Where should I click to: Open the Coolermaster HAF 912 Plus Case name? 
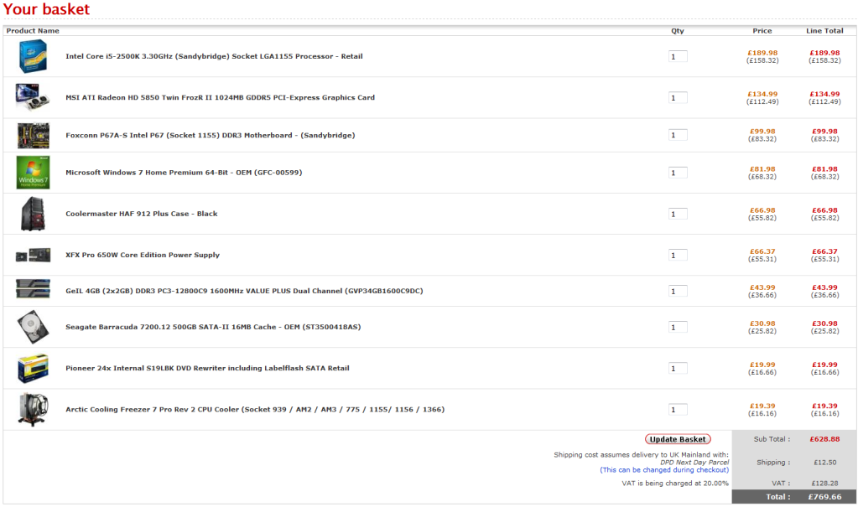(141, 214)
